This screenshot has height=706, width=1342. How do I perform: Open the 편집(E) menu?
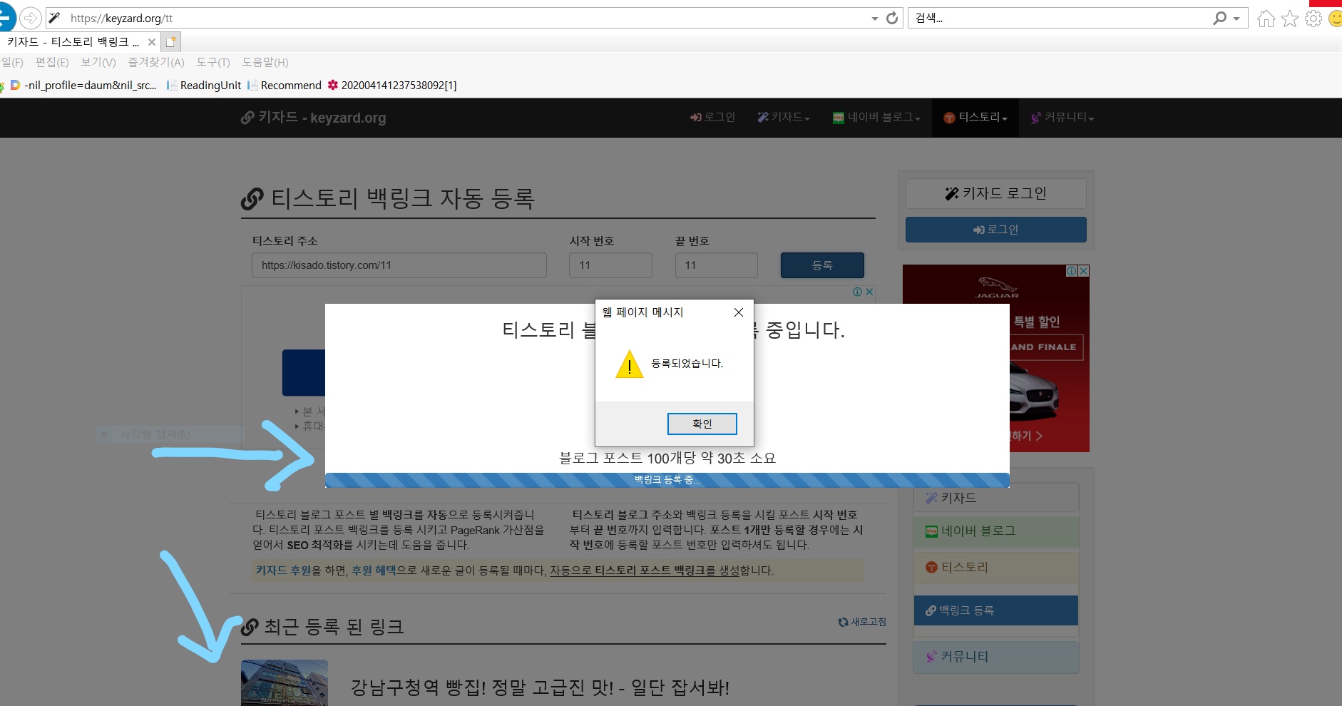[x=52, y=62]
